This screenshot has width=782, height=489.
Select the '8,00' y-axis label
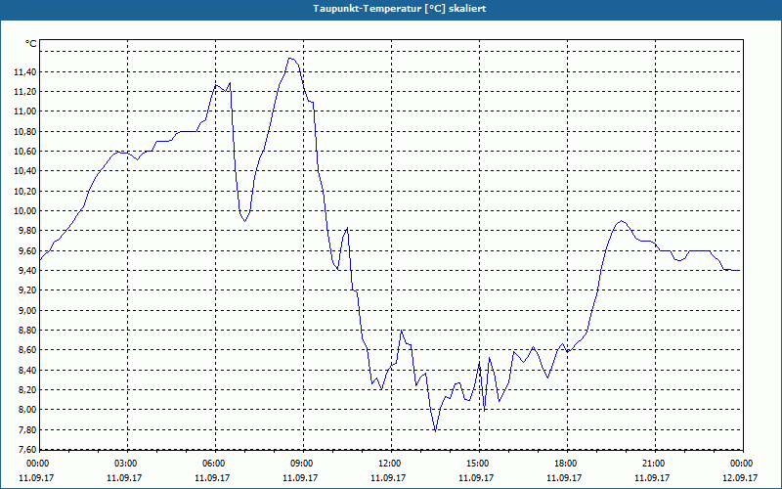pyautogui.click(x=27, y=410)
